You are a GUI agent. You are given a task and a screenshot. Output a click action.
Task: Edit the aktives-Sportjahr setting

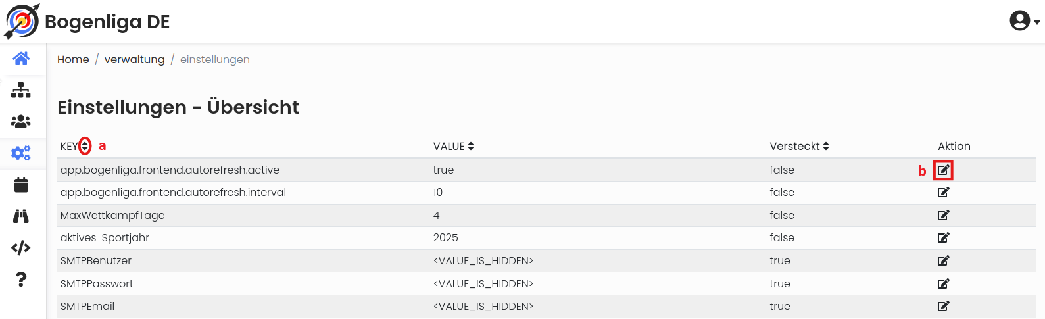[944, 238]
